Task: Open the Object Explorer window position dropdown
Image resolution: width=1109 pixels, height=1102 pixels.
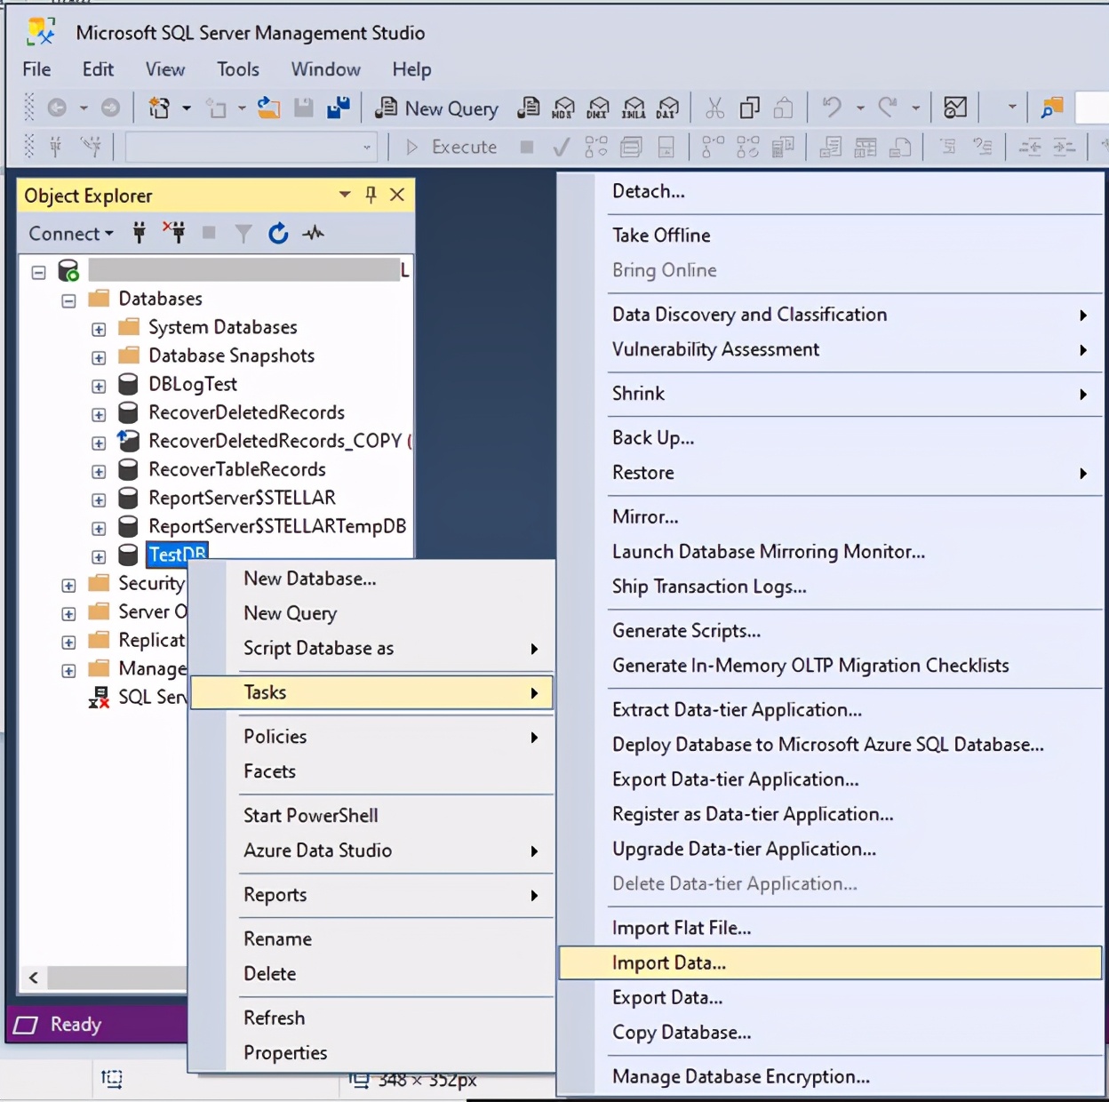Action: 345,195
